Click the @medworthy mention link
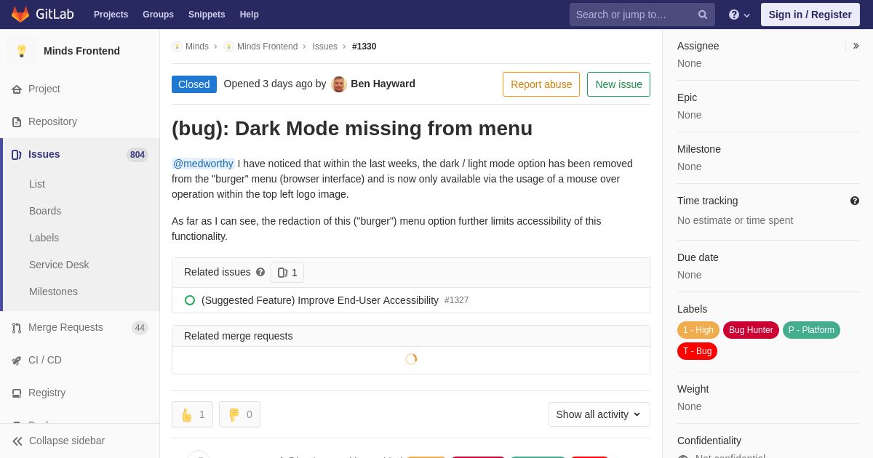Screen dimensions: 873x458 (203, 164)
